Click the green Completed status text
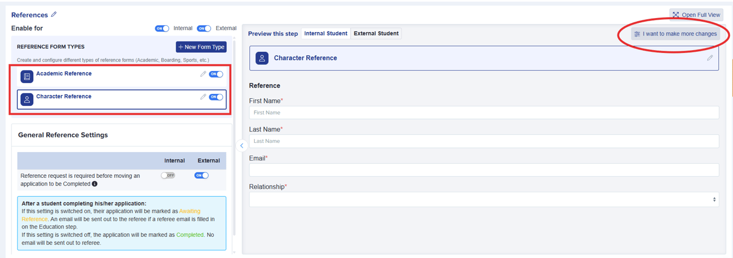This screenshot has height=258, width=733. pyautogui.click(x=190, y=235)
